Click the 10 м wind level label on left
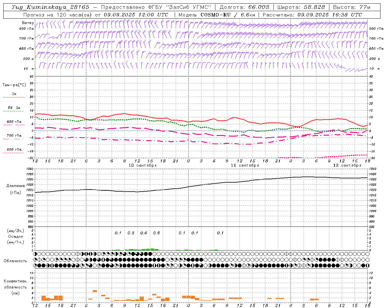This screenshot has width=385, height=308. (x=29, y=69)
